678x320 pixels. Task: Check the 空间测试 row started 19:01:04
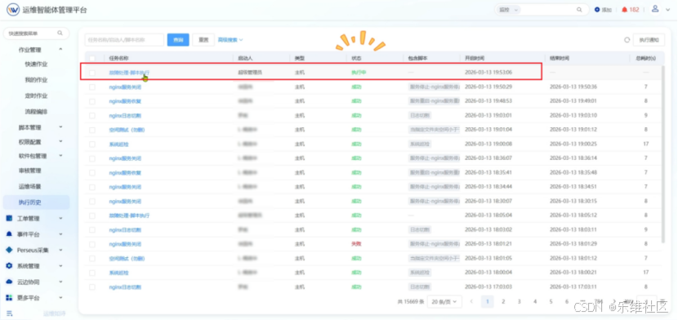92,130
